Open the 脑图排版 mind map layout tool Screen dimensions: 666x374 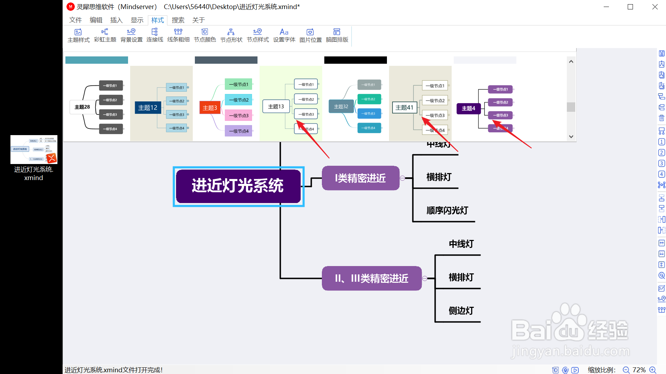click(x=337, y=36)
